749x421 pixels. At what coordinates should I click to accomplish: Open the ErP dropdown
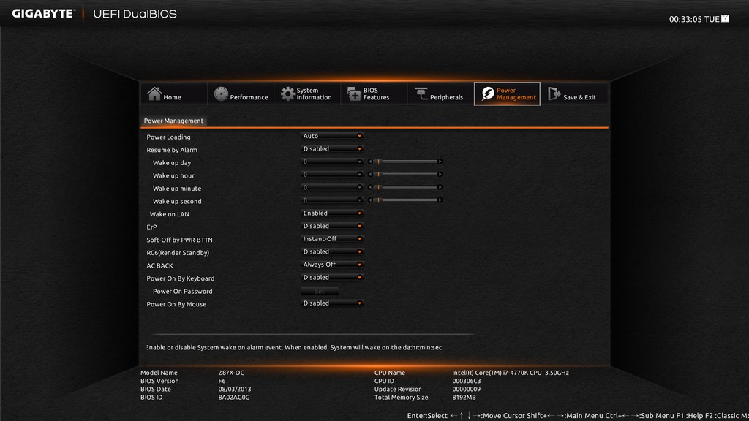click(x=333, y=227)
